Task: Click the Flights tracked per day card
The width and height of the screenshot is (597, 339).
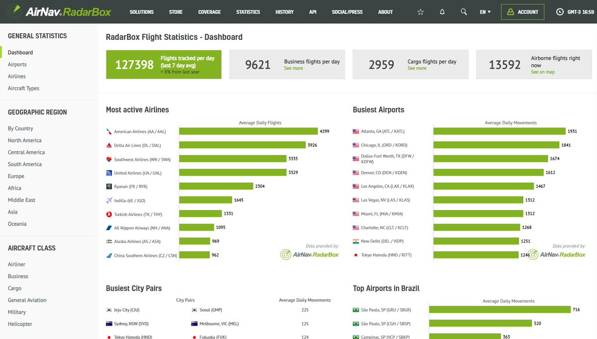Action: click(164, 64)
